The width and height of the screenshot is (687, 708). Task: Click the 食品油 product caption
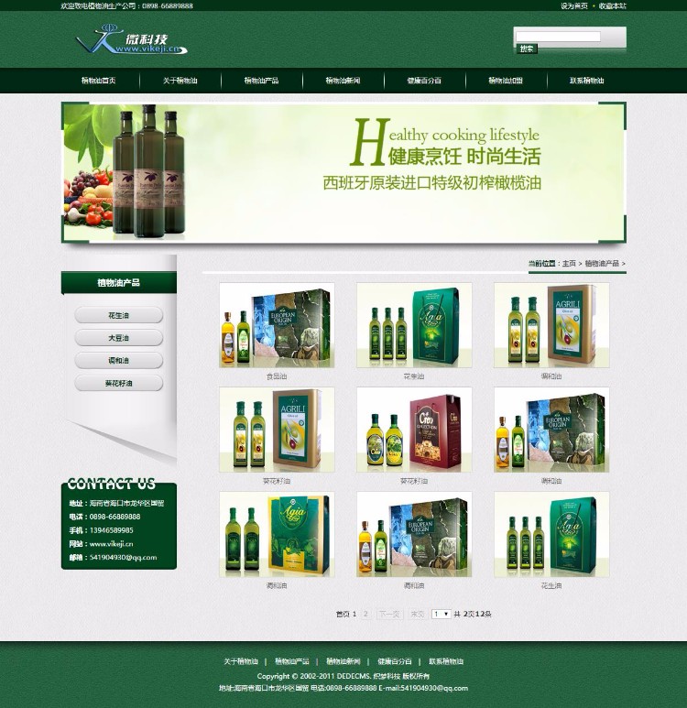click(277, 376)
